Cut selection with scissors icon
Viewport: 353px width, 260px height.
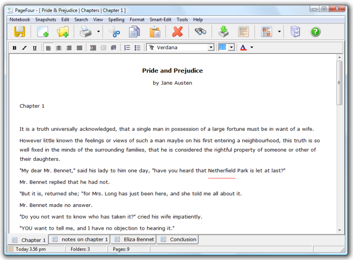[114, 32]
